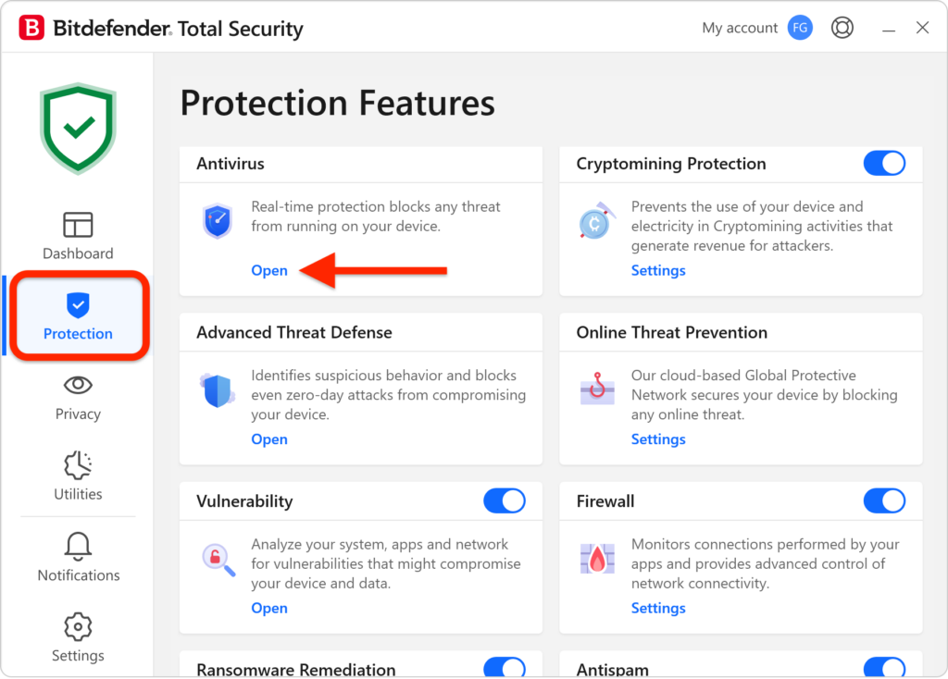Screen dimensions: 948x679
Task: Click the Advanced Threat Defense icon
Action: point(218,390)
